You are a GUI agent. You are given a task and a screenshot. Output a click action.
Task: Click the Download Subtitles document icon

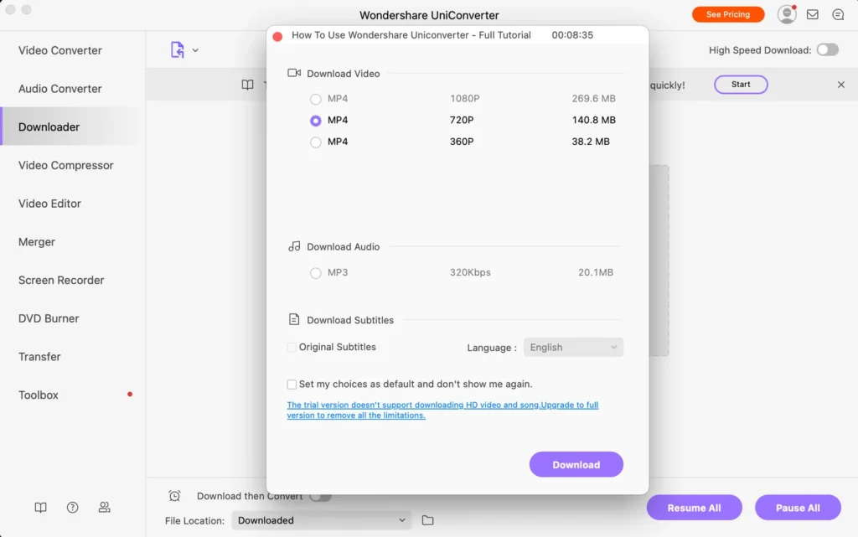click(x=294, y=319)
